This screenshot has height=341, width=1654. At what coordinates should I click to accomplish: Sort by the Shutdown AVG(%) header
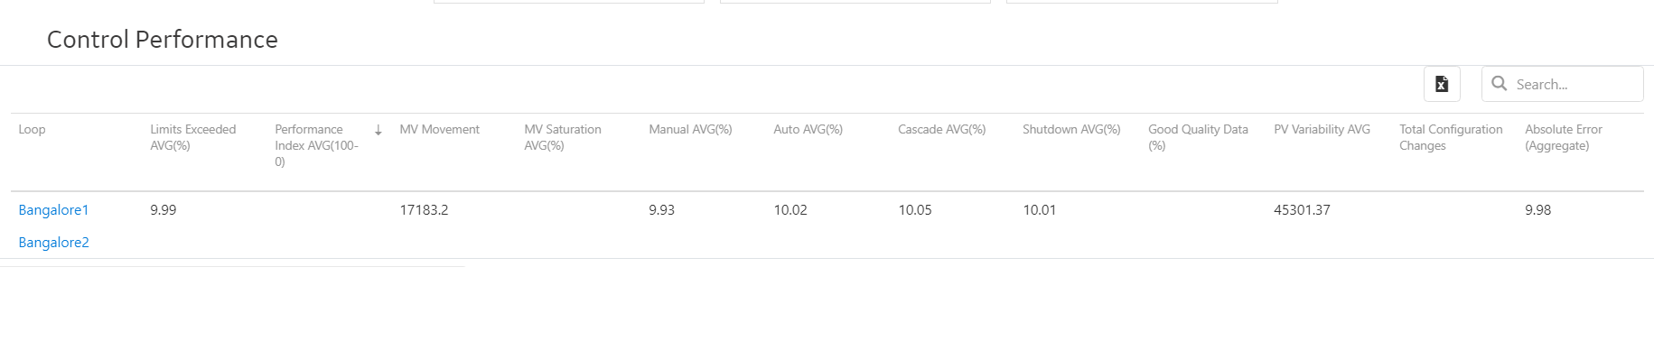tap(1071, 130)
